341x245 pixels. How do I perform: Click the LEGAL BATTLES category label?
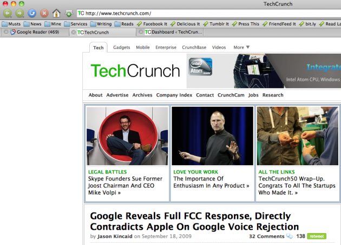click(x=107, y=172)
